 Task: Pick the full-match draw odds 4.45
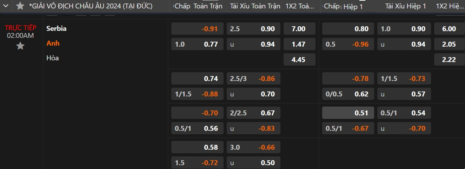(x=299, y=60)
